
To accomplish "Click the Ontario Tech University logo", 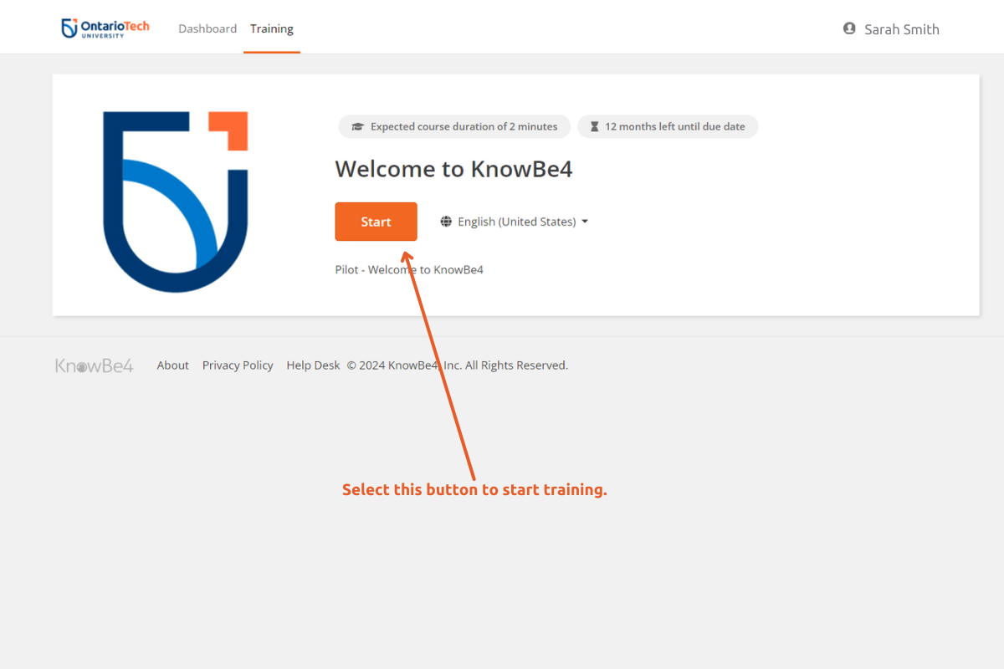I will click(x=105, y=28).
